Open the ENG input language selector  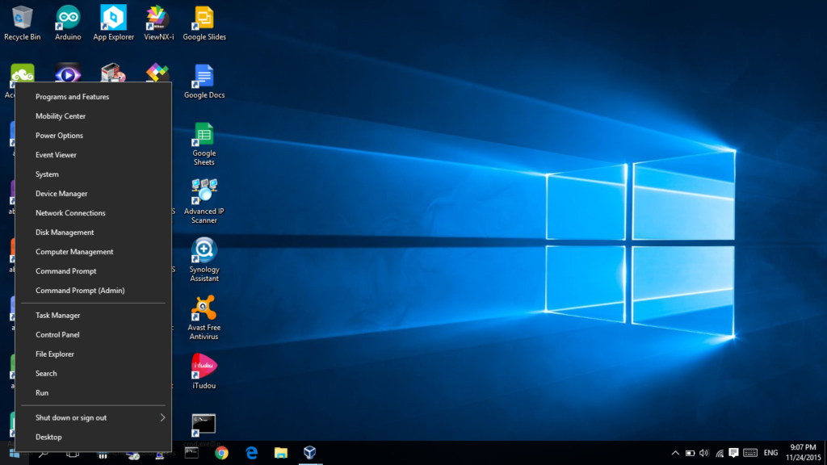point(770,453)
